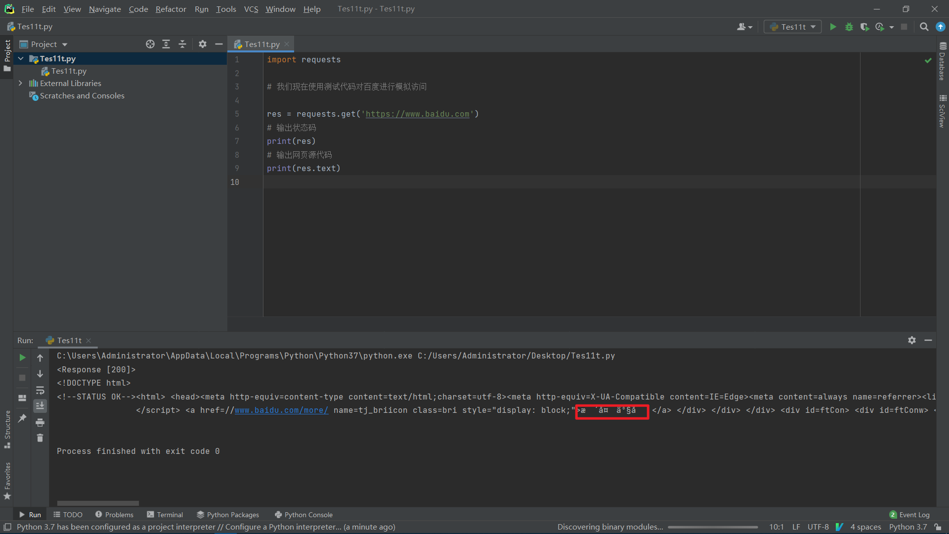Collapse all in Project panel

point(182,44)
